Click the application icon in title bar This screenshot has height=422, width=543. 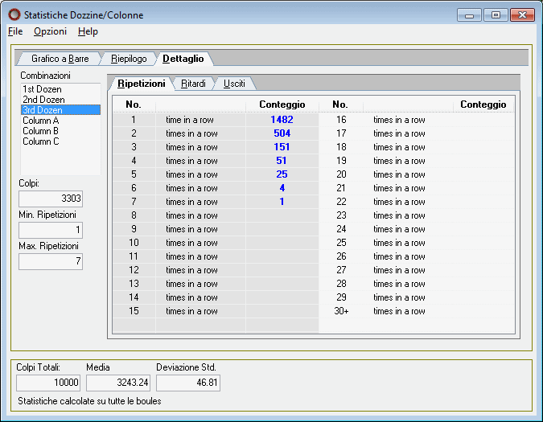[14, 14]
